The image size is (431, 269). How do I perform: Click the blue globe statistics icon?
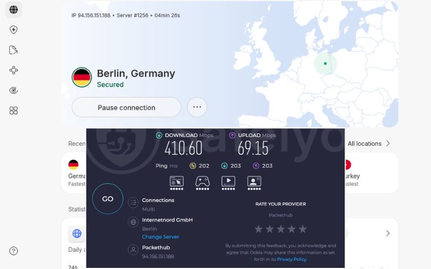tap(77, 233)
